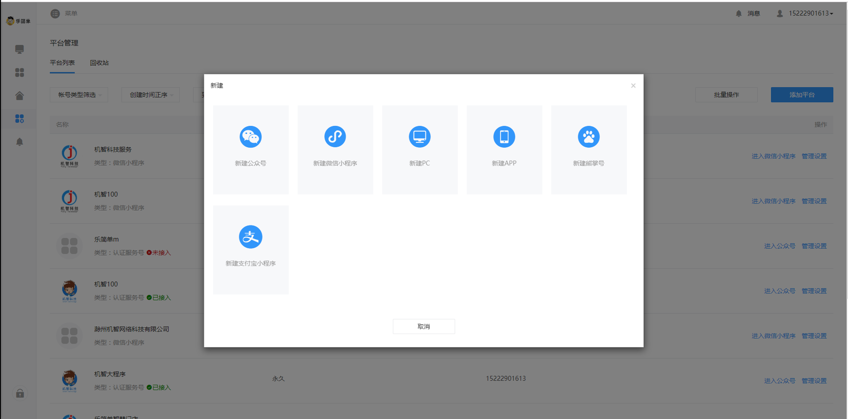The width and height of the screenshot is (848, 419).
Task: Click the 名称 column header
Action: tap(62, 125)
